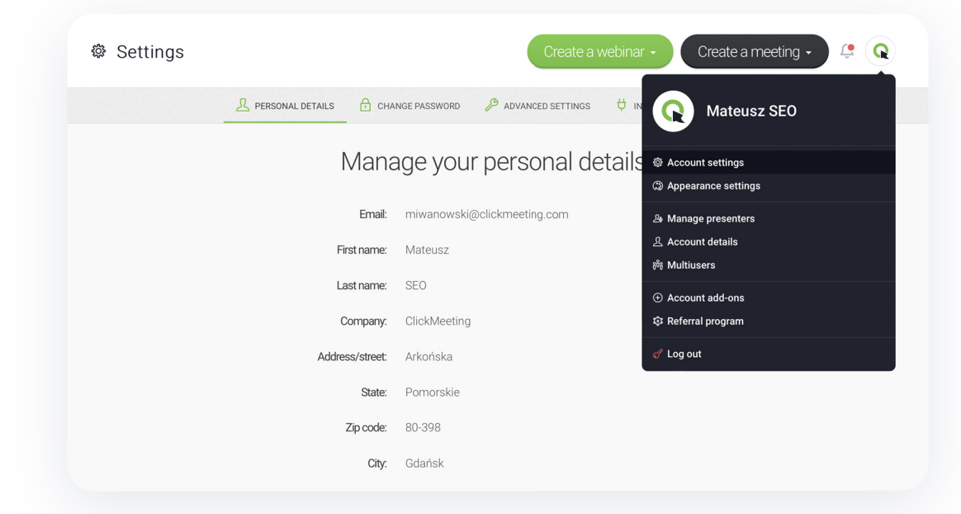This screenshot has height=514, width=961.
Task: Click the Manage your personal details heading
Action: click(491, 162)
